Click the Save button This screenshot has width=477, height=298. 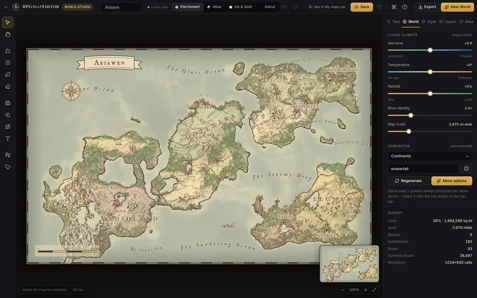[362, 7]
